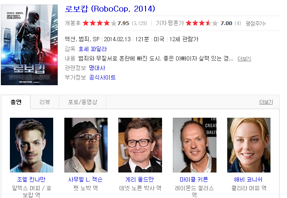Viewport: 287px width, 198px height.
Task: Expand the plot summary with 더보기
Action: point(244,58)
